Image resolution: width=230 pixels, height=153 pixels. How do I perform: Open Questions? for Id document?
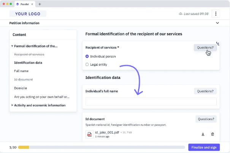click(206, 119)
